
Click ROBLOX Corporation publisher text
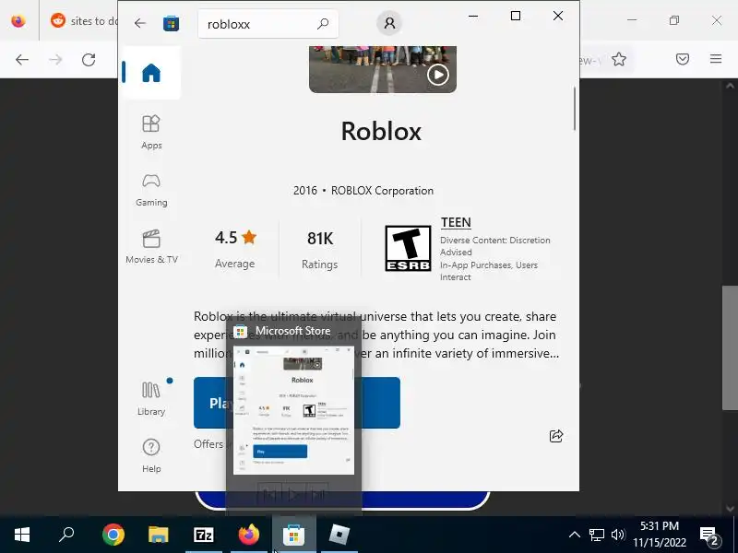[x=382, y=191]
